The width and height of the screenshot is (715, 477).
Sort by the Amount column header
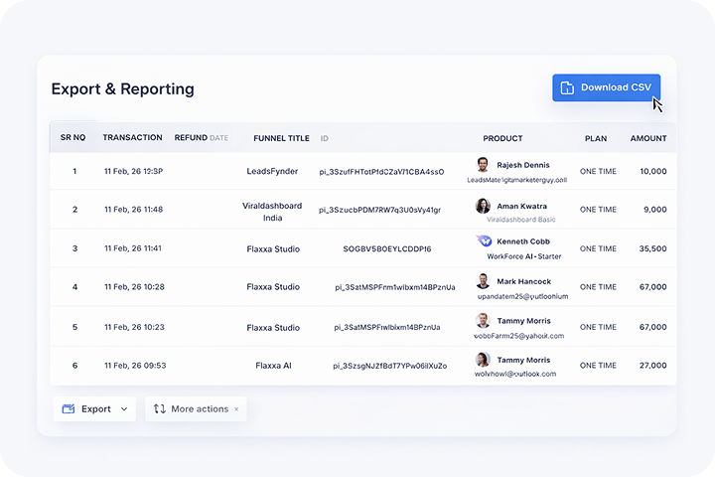coord(648,138)
